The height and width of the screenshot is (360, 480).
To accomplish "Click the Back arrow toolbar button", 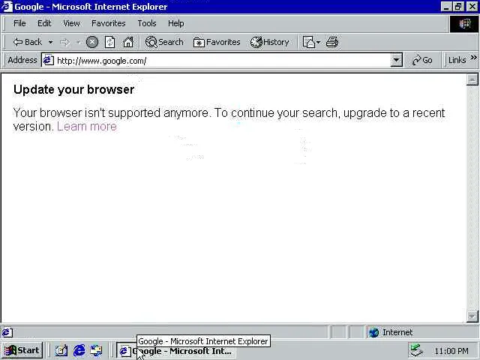I will click(x=27, y=42).
